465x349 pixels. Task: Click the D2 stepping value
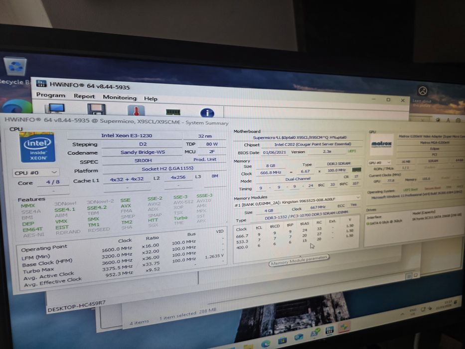[142, 144]
